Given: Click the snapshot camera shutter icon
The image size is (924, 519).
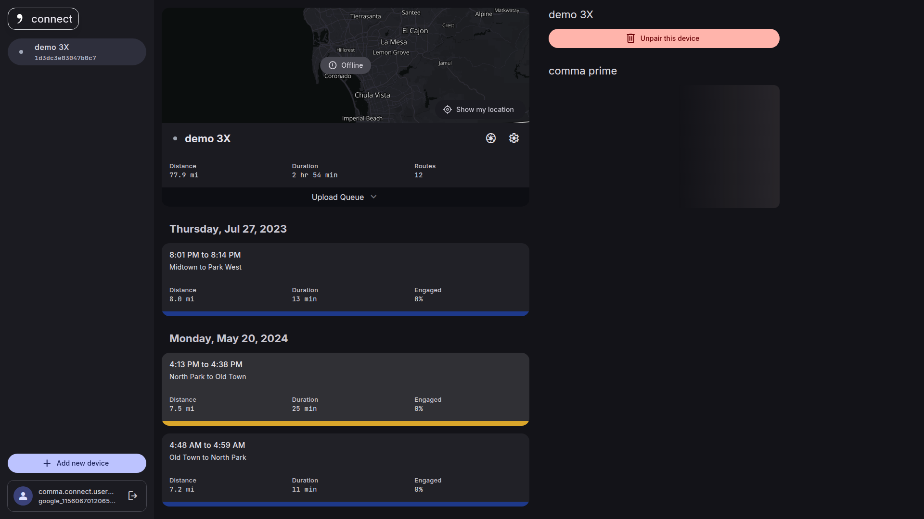Looking at the screenshot, I should [490, 138].
